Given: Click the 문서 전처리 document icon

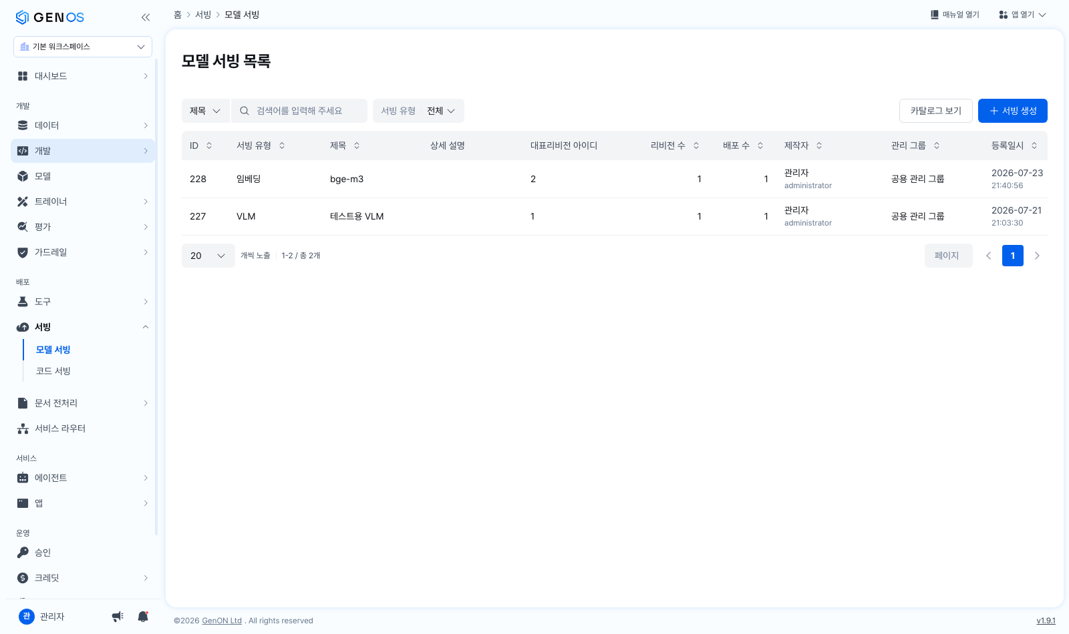Looking at the screenshot, I should [23, 403].
